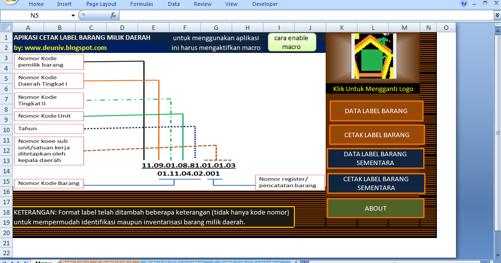501x263 pixels.
Task: Open the Review ribbon tab
Action: pos(203,4)
